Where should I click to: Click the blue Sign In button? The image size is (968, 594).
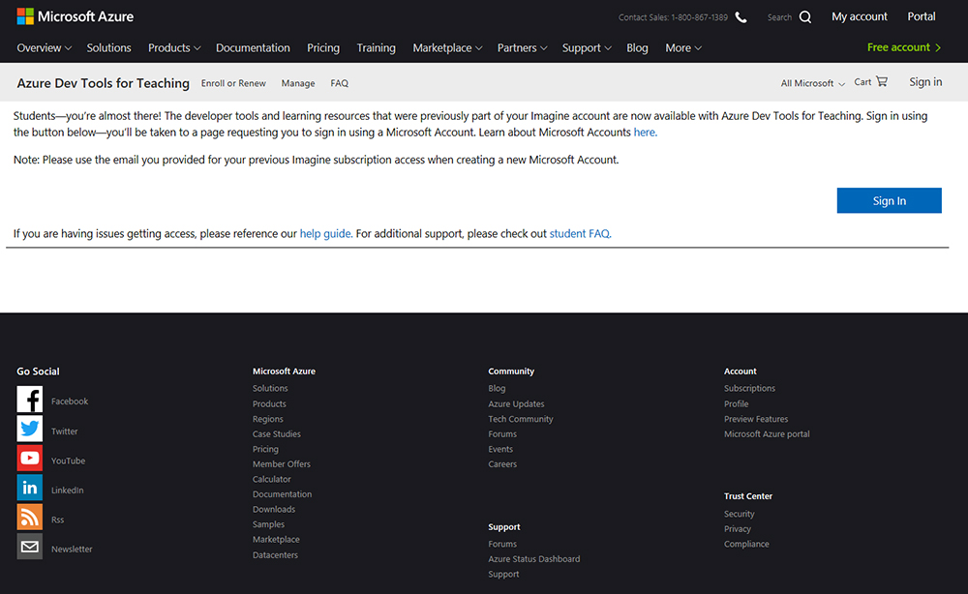pyautogui.click(x=889, y=200)
